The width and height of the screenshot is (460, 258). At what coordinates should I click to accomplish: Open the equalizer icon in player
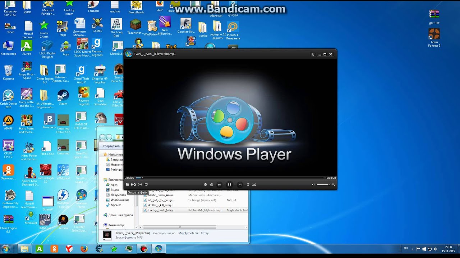(x=212, y=185)
